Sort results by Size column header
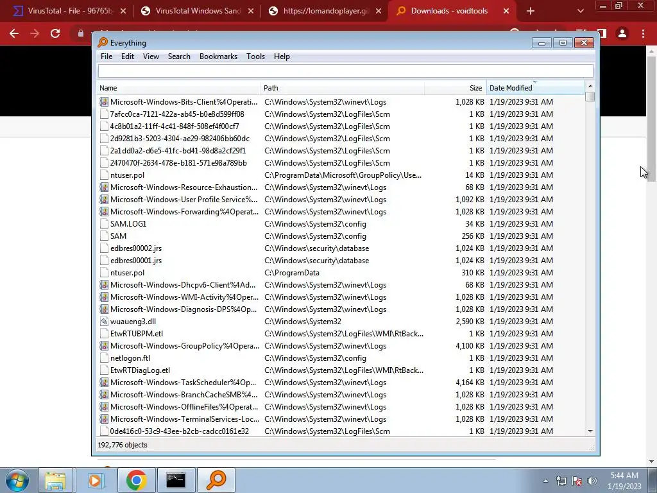The image size is (657, 493). coord(456,88)
